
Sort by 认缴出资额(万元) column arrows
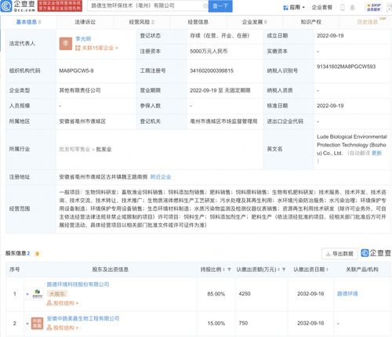tap(278, 270)
